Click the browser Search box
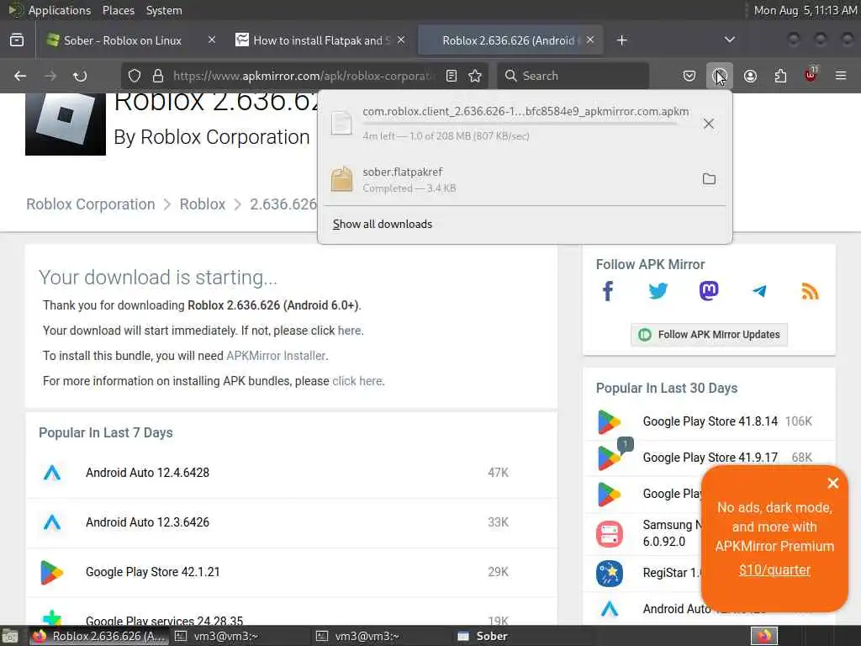The height and width of the screenshot is (646, 861). pos(573,76)
